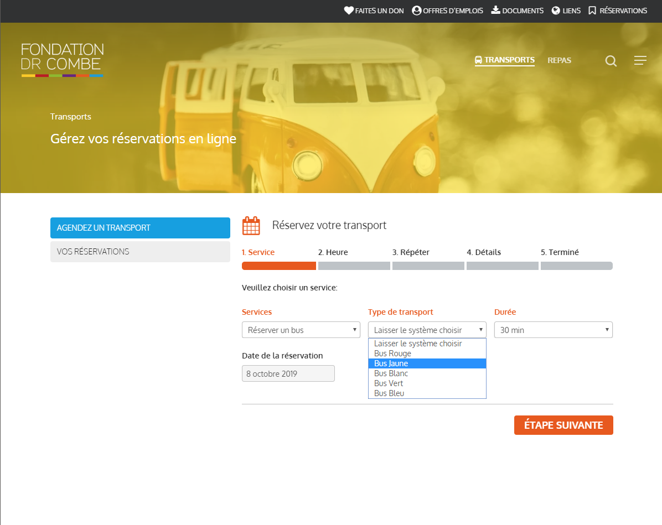Viewport: 662px width, 525px height.
Task: Click step 3. Répéter label
Action: tap(411, 252)
